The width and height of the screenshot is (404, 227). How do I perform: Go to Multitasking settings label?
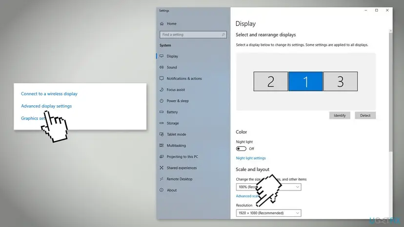point(176,146)
